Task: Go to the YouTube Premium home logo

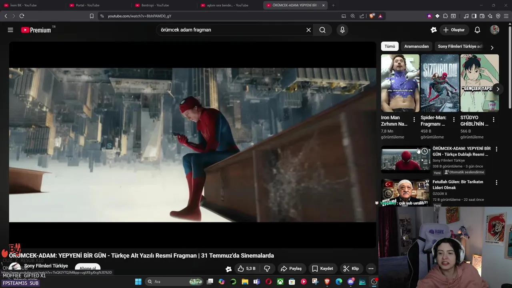Action: pyautogui.click(x=36, y=30)
